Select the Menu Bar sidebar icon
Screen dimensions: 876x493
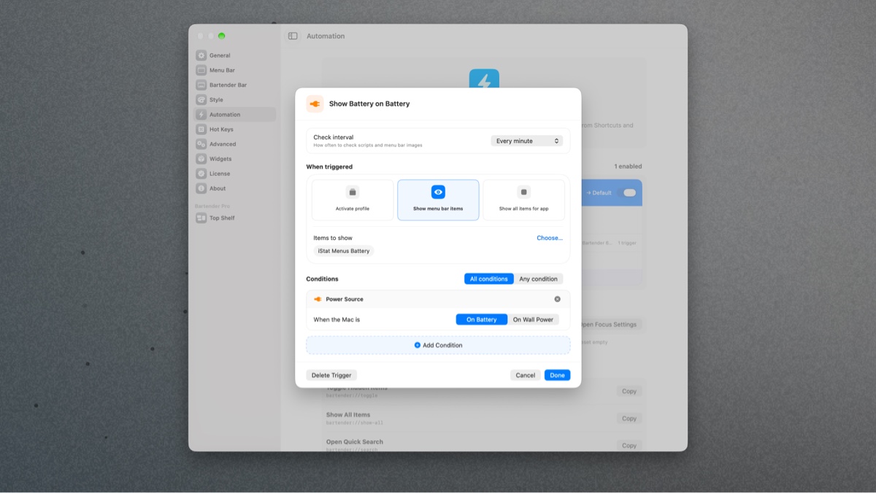tap(201, 70)
